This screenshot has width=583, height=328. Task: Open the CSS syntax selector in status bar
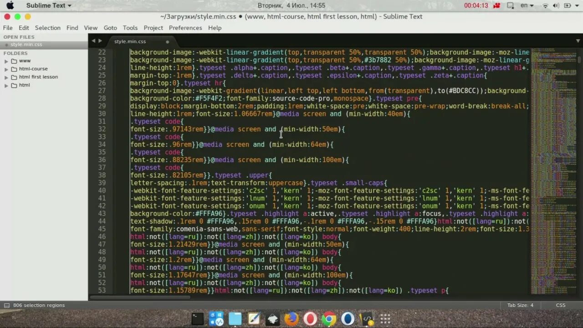pos(561,305)
